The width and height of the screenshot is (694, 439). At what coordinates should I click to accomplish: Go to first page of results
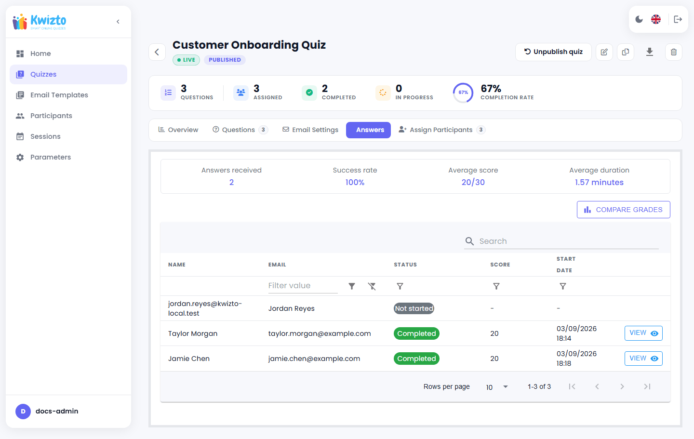point(572,386)
